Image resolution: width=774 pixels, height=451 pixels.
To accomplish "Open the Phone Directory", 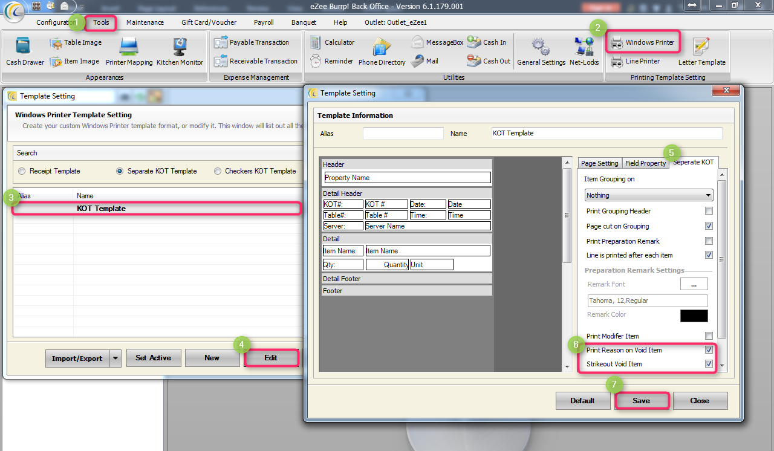I will point(382,51).
